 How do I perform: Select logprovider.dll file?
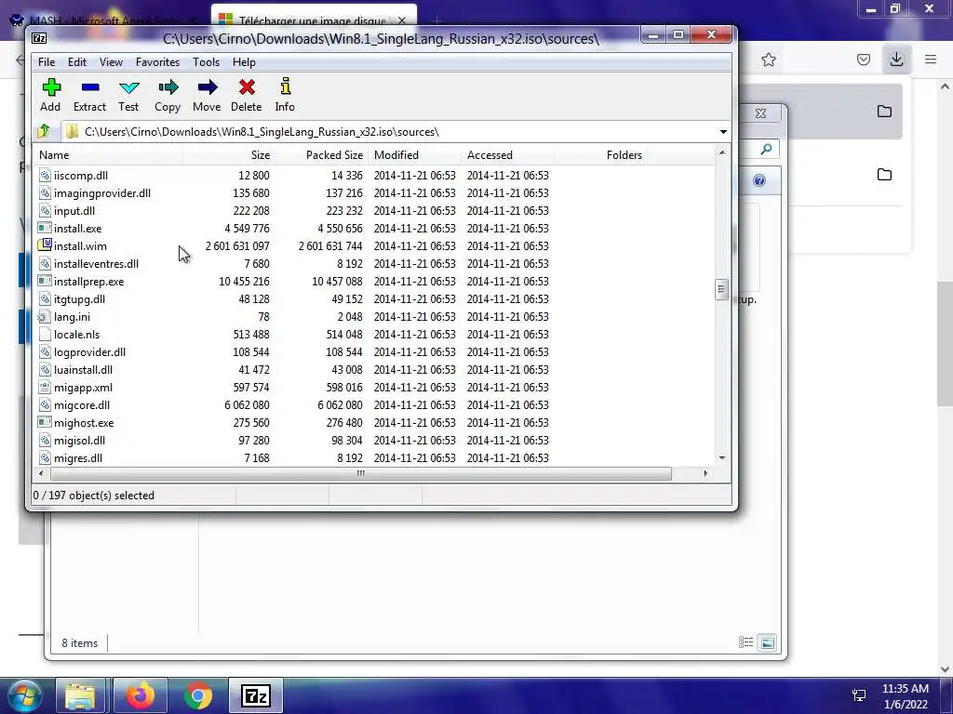[x=90, y=352]
